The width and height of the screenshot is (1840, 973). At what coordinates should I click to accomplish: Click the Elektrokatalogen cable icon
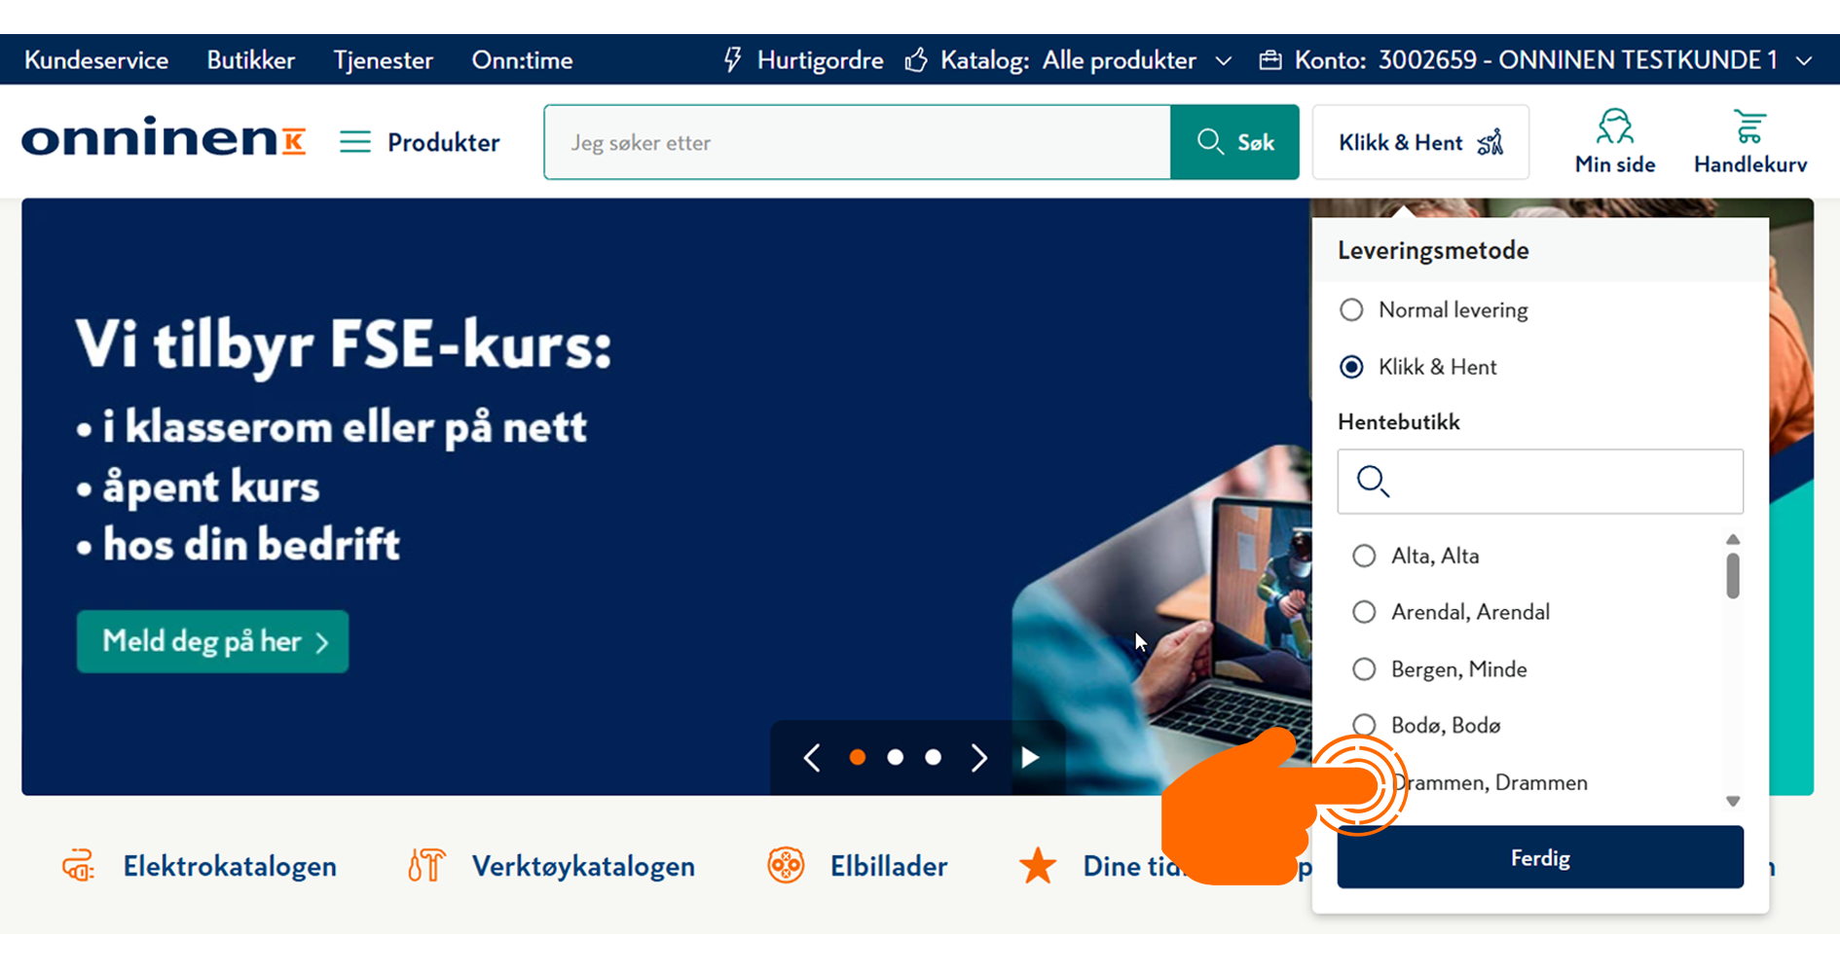pos(78,865)
